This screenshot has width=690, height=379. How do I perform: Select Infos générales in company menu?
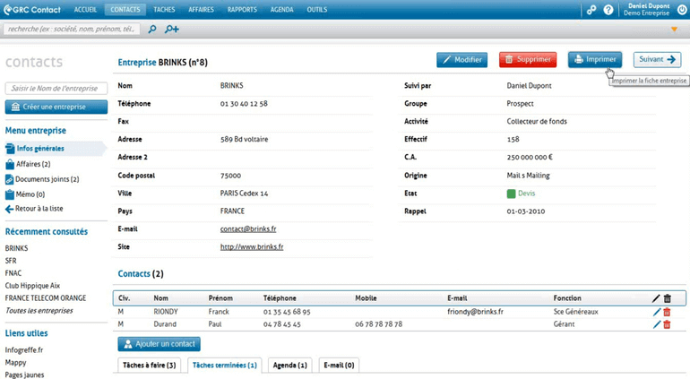[x=56, y=149]
